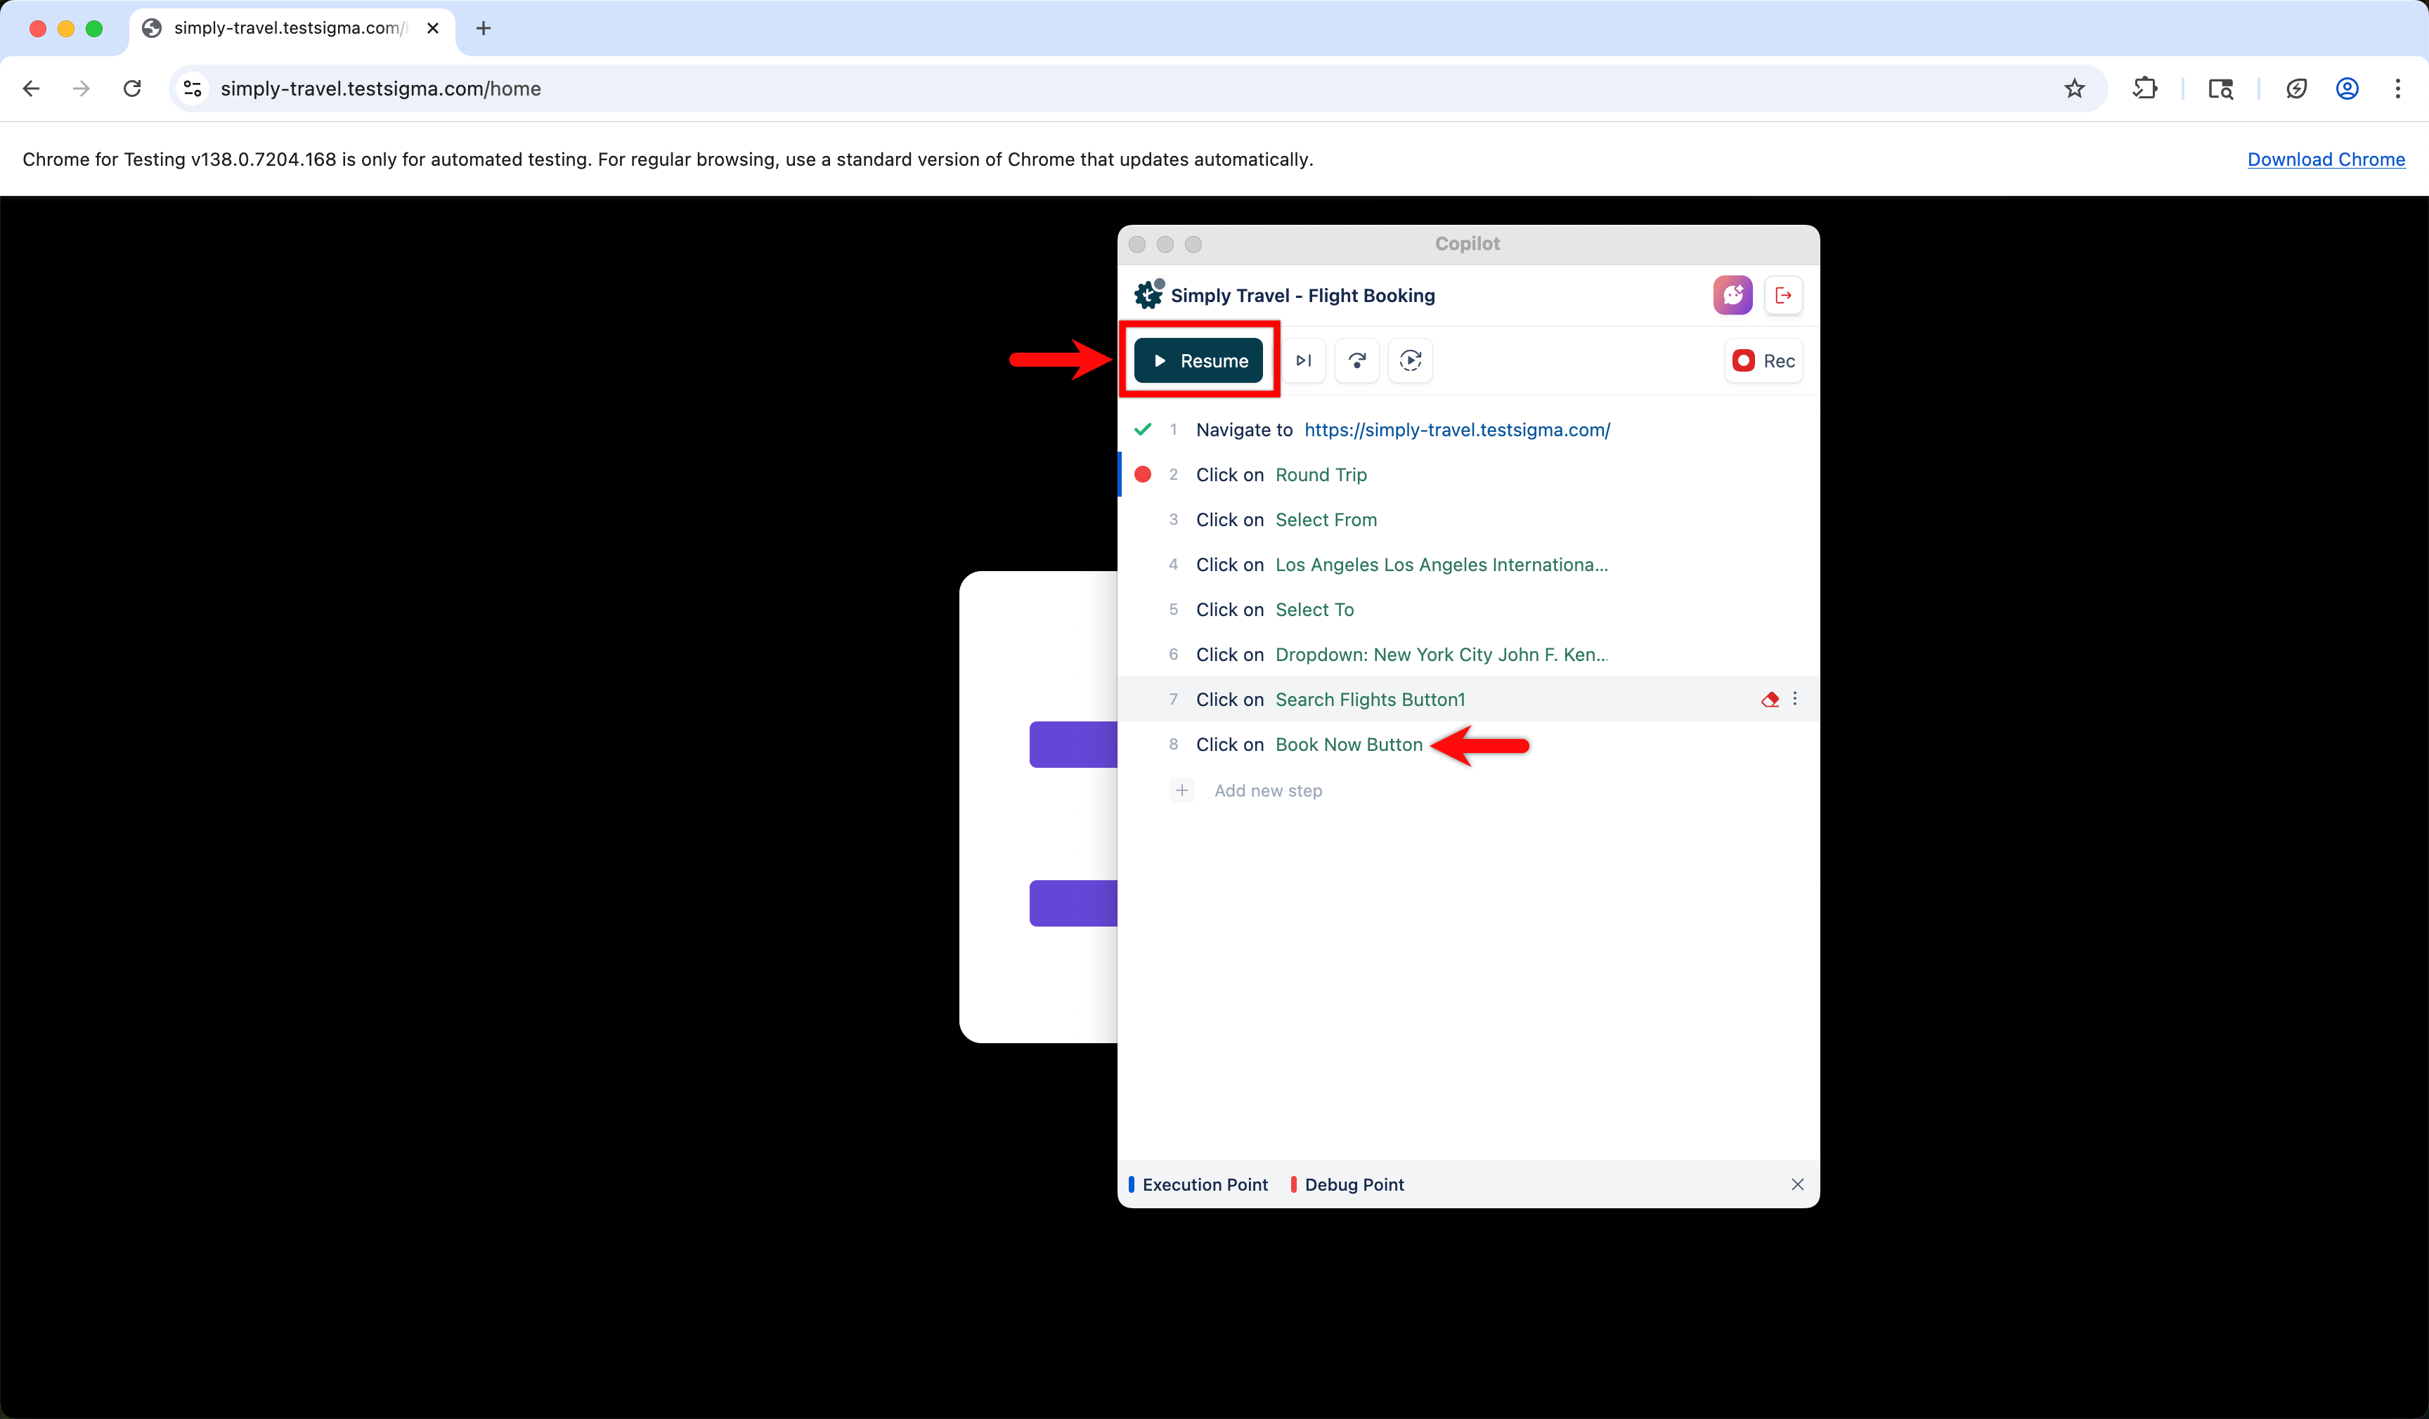
Task: Select step 7 Search Flights Button1 element
Action: coord(1370,700)
